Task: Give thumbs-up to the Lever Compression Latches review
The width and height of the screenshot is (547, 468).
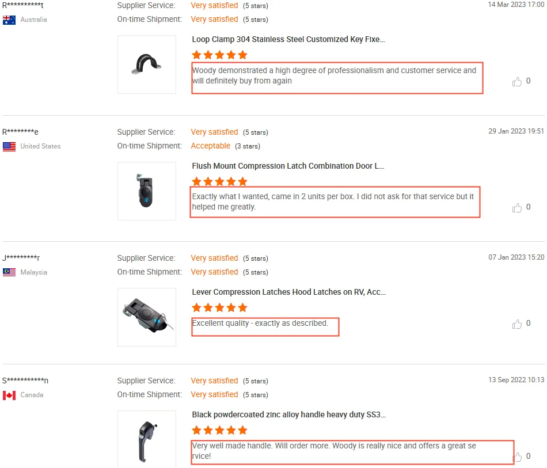Action: (516, 324)
